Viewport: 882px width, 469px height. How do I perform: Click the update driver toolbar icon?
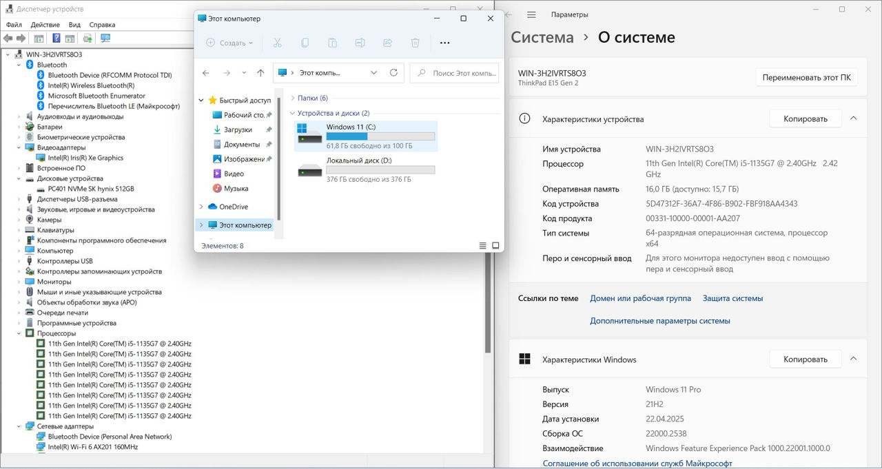pyautogui.click(x=88, y=39)
